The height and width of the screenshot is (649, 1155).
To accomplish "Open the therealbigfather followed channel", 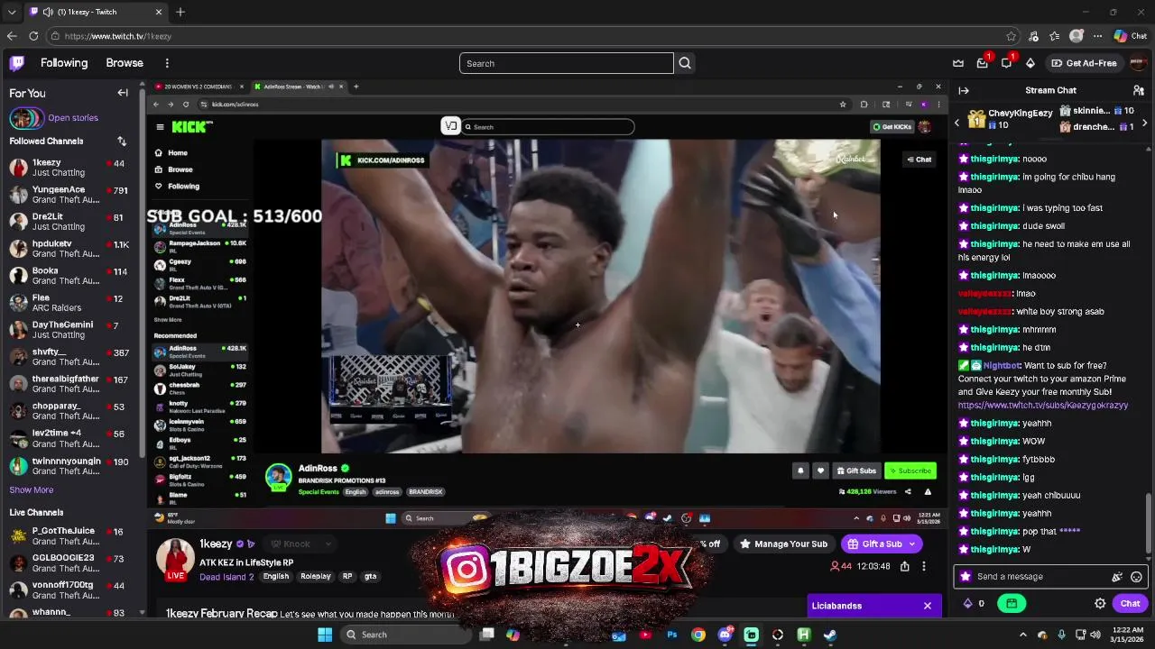I will click(70, 384).
